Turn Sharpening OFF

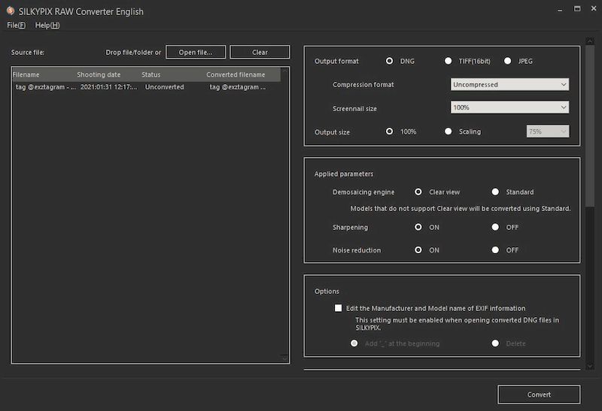[x=495, y=227]
